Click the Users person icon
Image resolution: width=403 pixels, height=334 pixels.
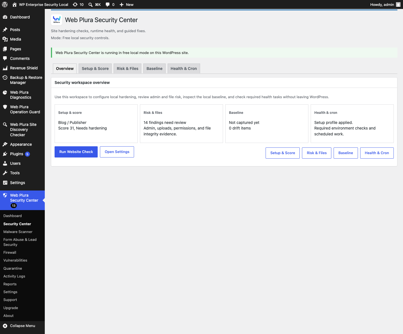coord(5,163)
